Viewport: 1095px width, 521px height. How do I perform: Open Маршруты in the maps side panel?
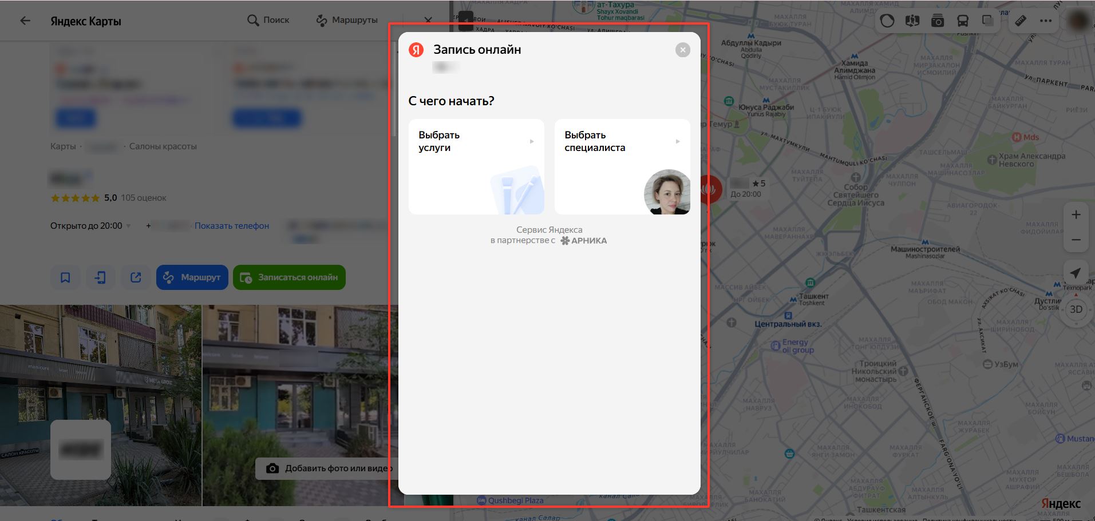(347, 20)
